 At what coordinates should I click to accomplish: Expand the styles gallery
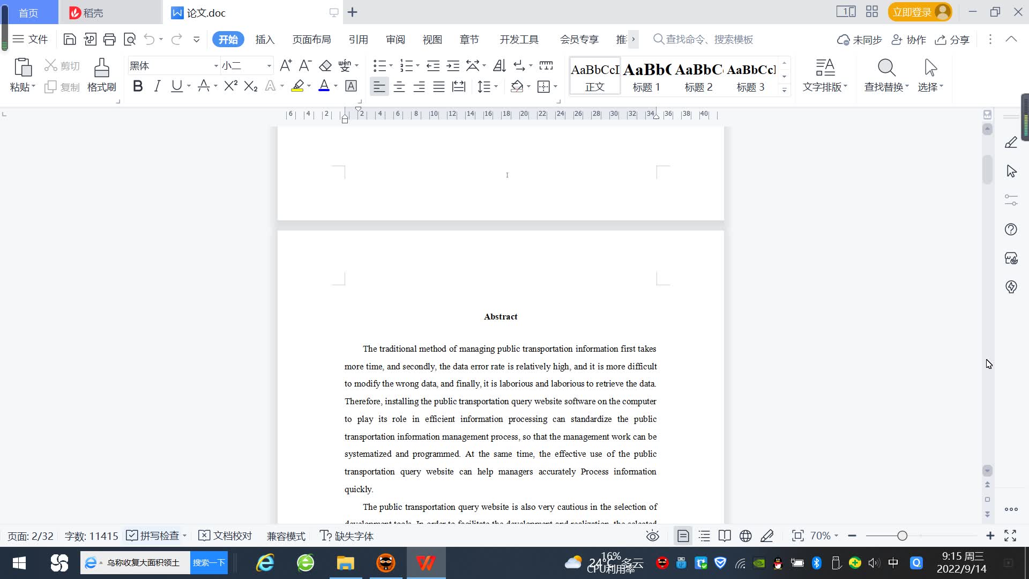(784, 90)
